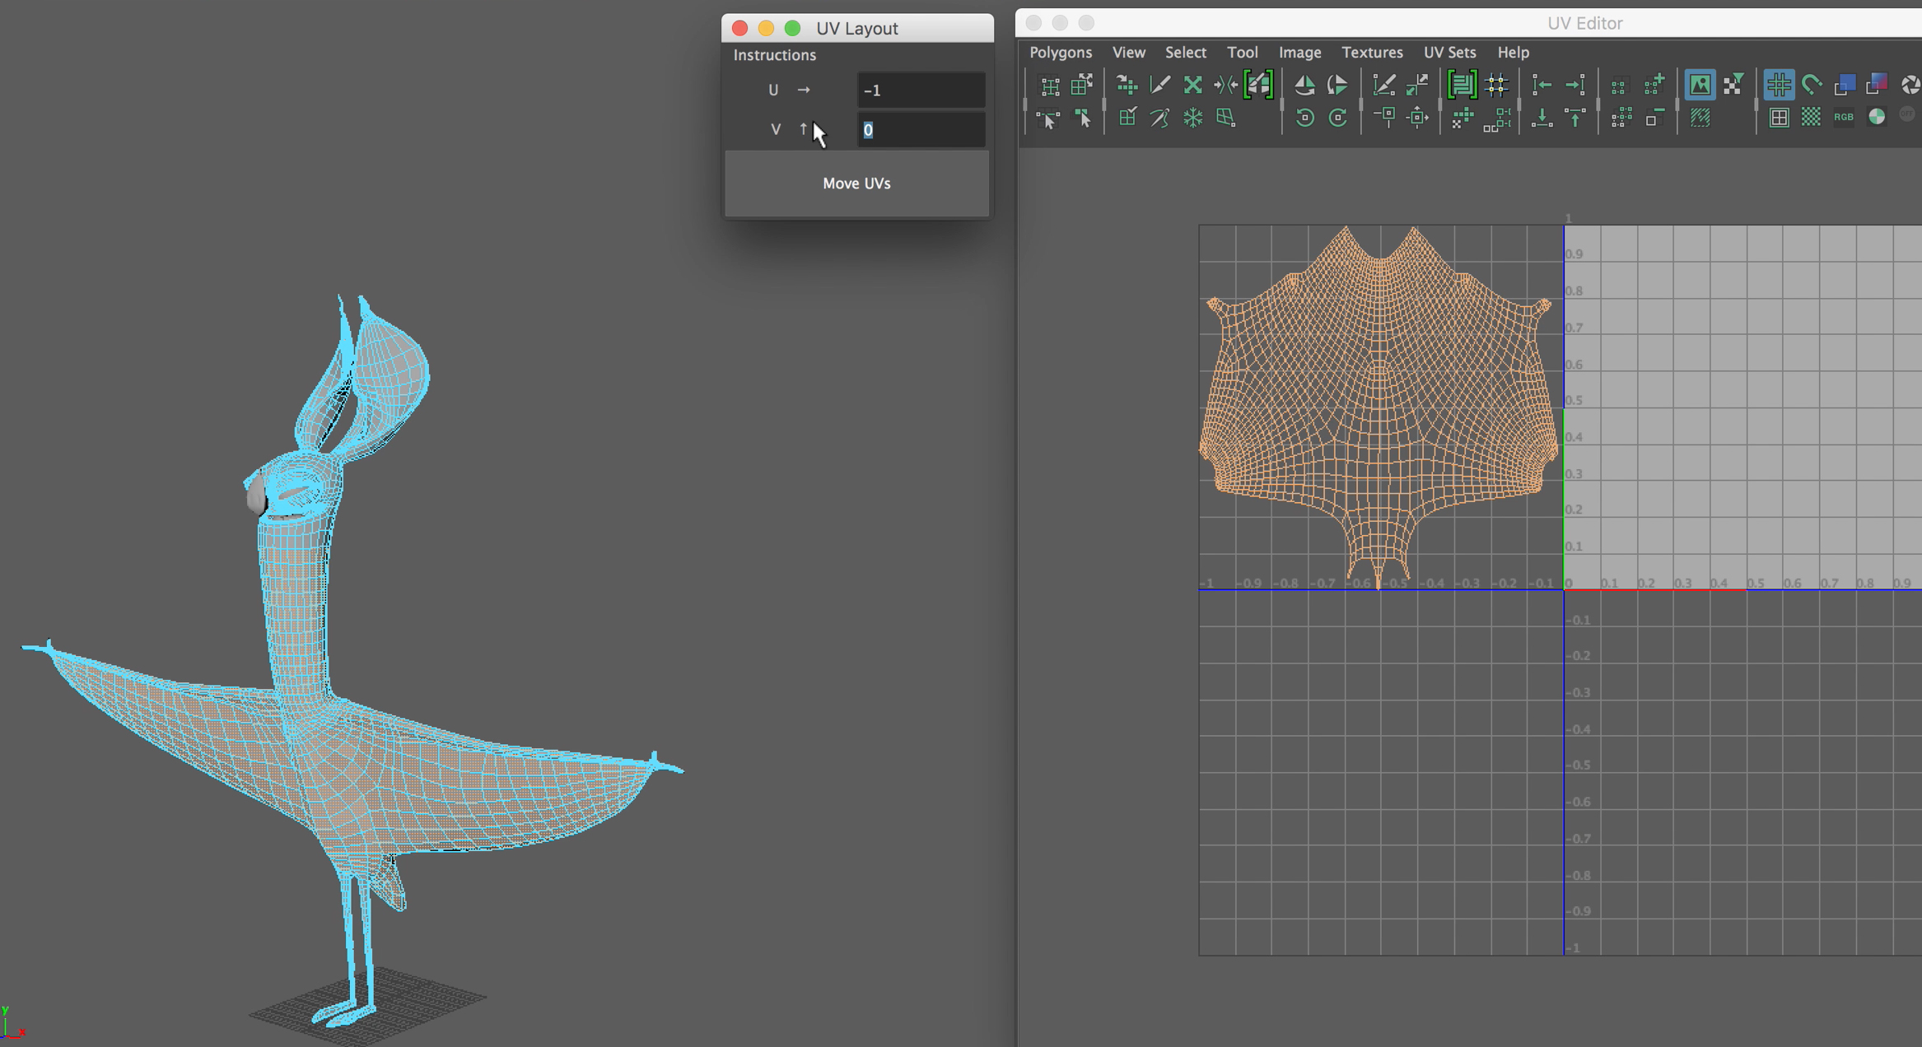Click the snowflake freeze UV icon
Image resolution: width=1922 pixels, height=1047 pixels.
click(1192, 118)
